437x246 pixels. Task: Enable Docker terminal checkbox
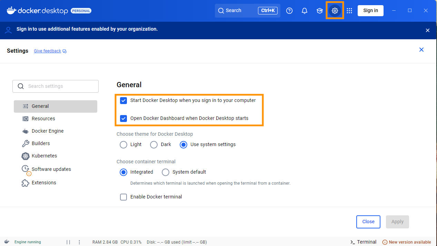tap(123, 197)
